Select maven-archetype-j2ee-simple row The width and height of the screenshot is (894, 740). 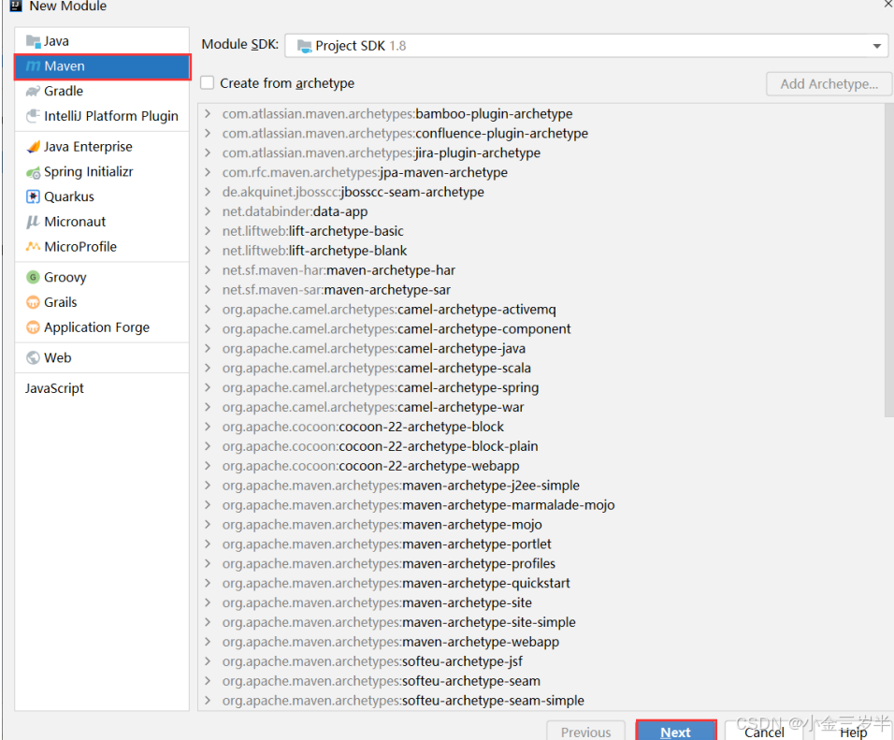point(541,485)
